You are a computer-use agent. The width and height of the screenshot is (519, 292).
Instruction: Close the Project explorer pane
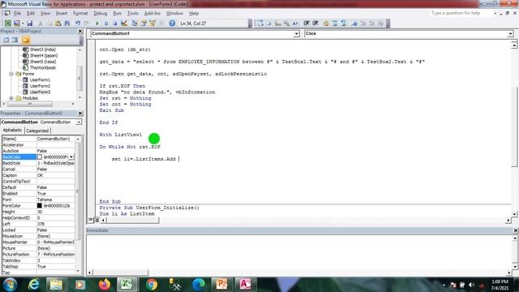[x=80, y=31]
